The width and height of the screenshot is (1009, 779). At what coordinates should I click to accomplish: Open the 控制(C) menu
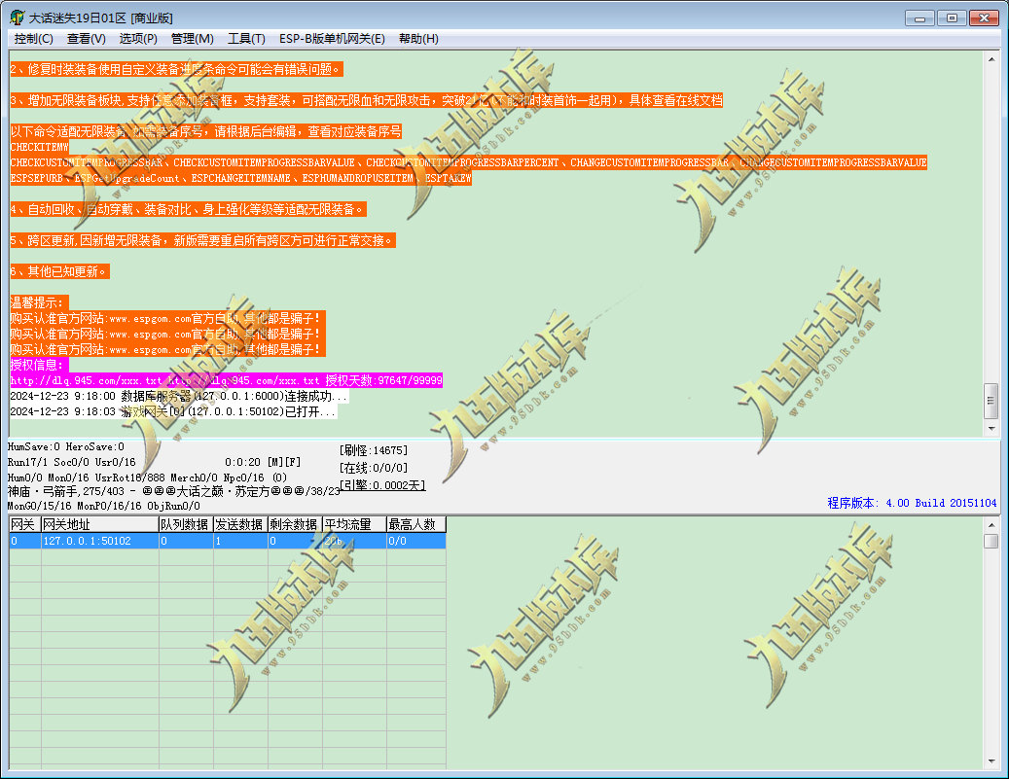[x=33, y=39]
